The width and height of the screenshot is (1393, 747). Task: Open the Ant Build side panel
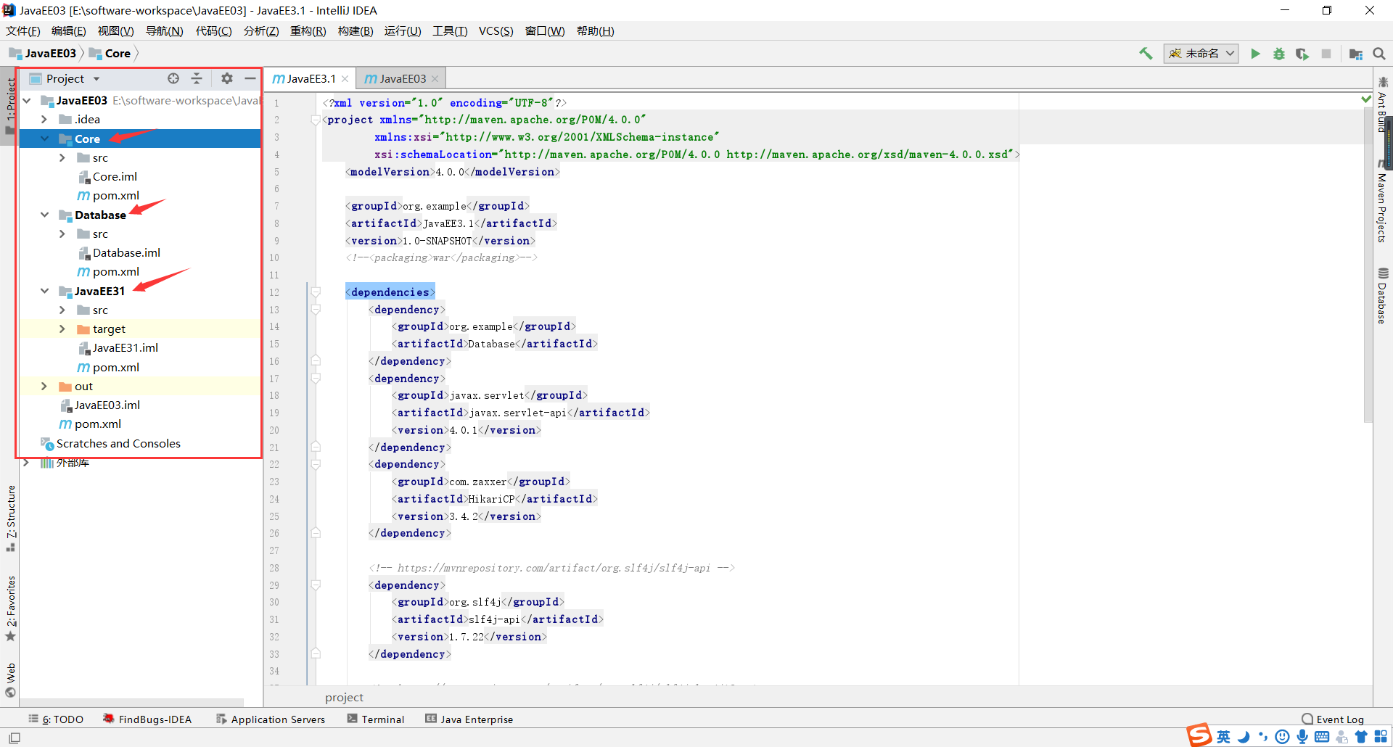coord(1382,106)
